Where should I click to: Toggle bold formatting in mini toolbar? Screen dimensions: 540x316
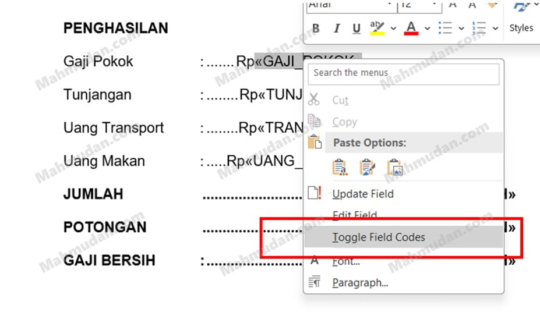click(x=316, y=29)
